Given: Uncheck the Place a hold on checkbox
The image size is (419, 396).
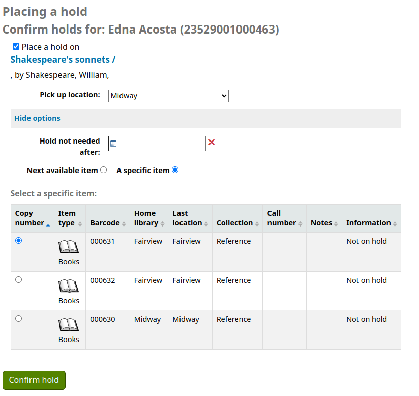Looking at the screenshot, I should [x=15, y=46].
